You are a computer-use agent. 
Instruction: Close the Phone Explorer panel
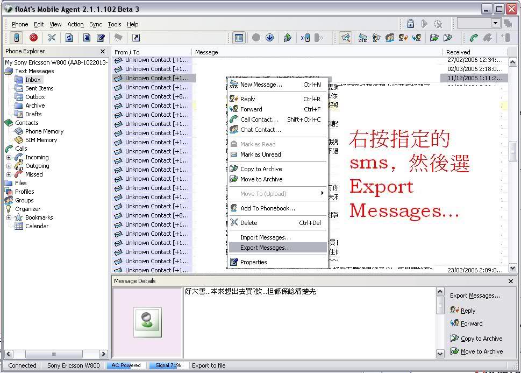103,51
